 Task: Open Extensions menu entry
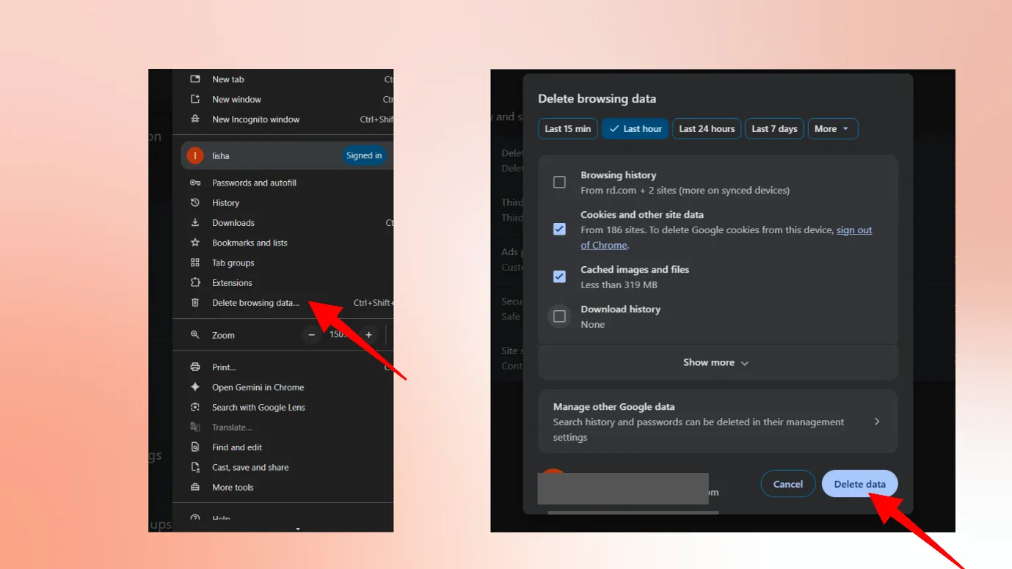coord(232,282)
